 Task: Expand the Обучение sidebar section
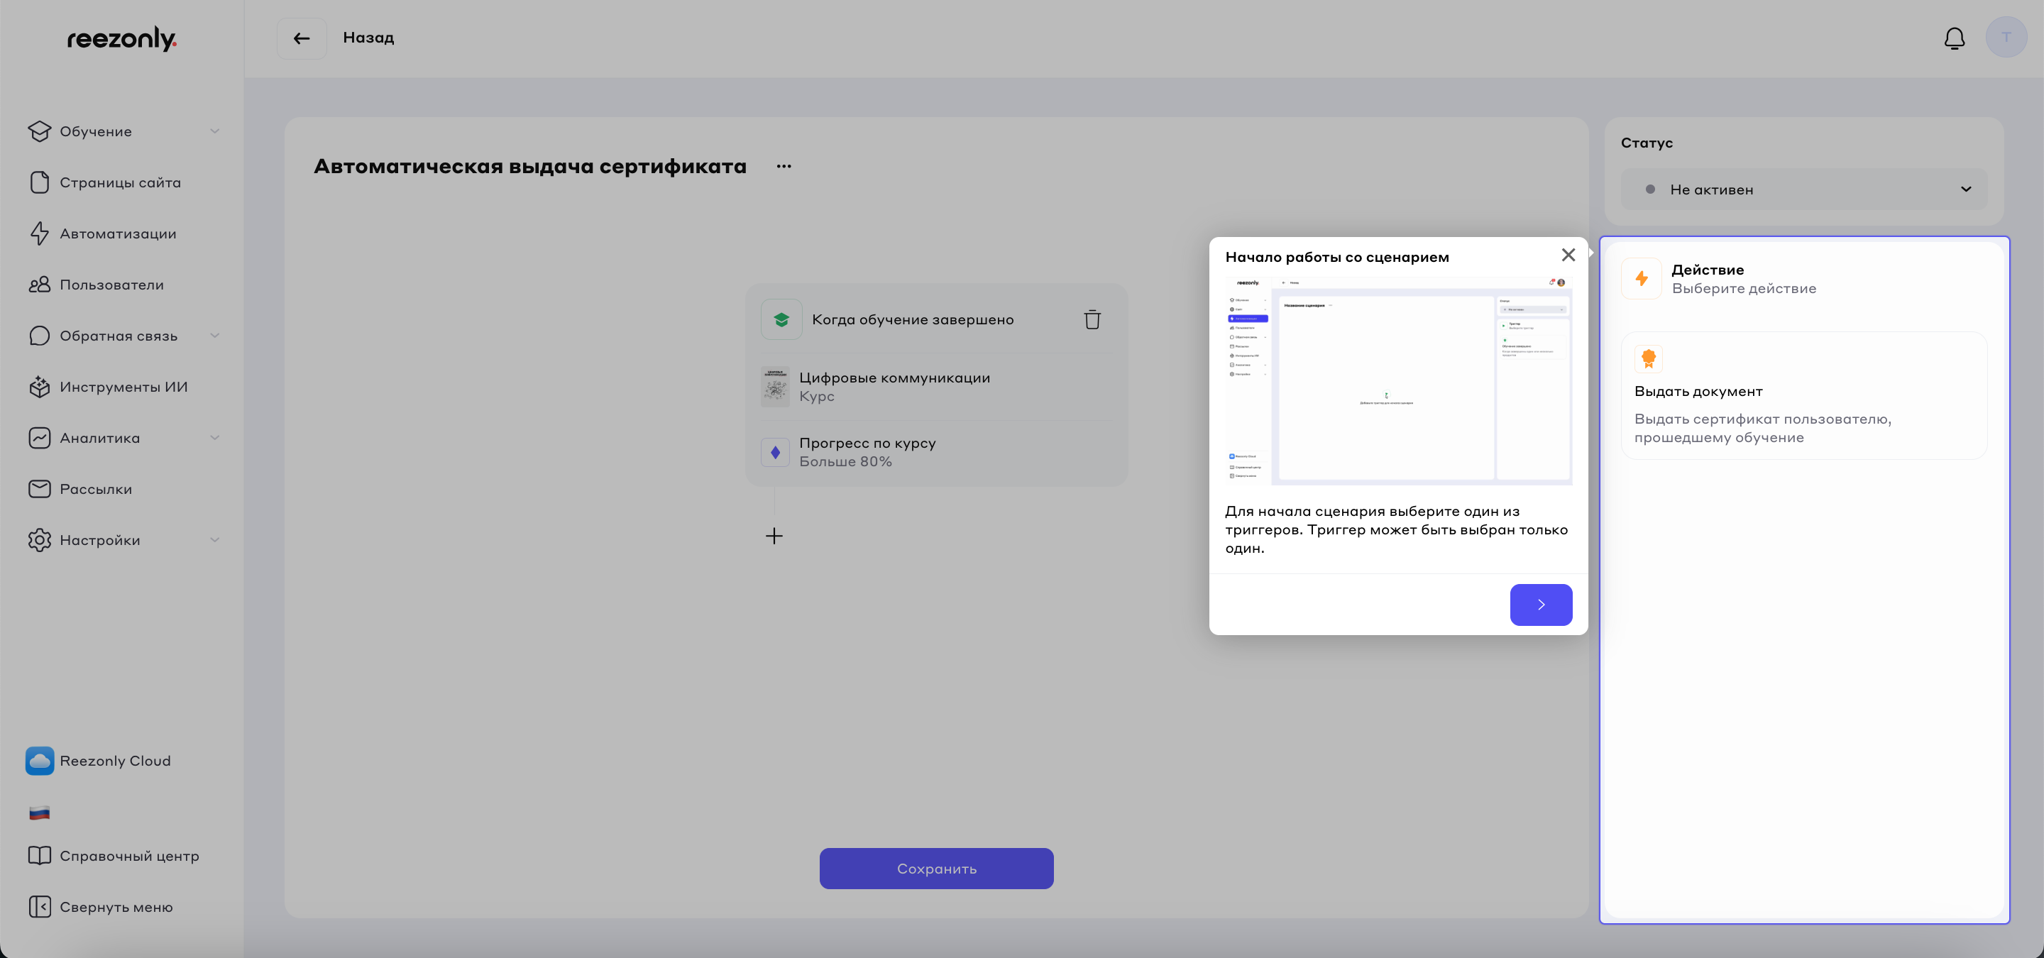[123, 132]
